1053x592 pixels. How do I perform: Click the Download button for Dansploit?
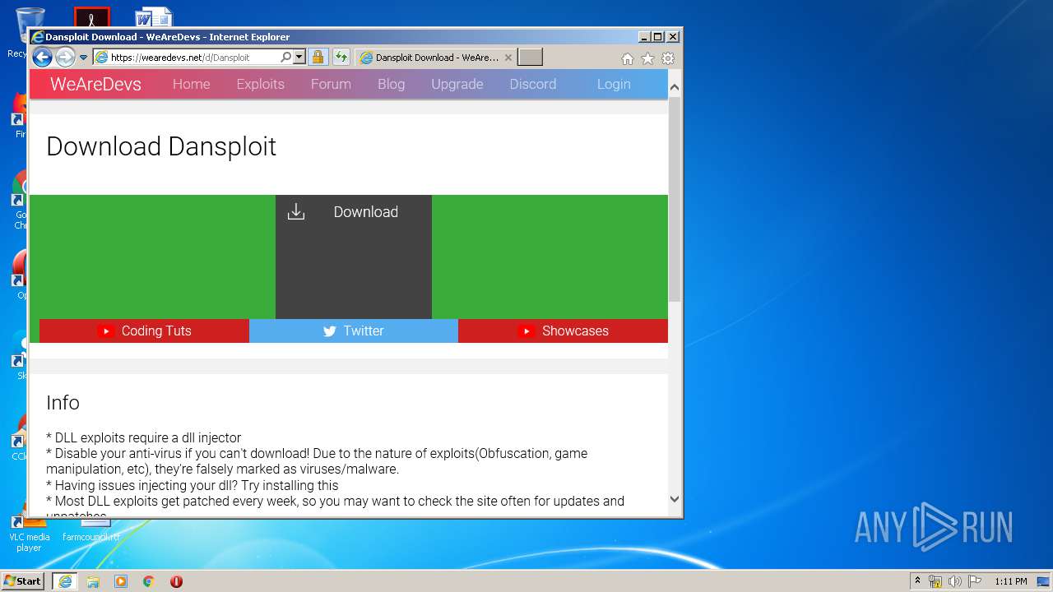coord(354,257)
